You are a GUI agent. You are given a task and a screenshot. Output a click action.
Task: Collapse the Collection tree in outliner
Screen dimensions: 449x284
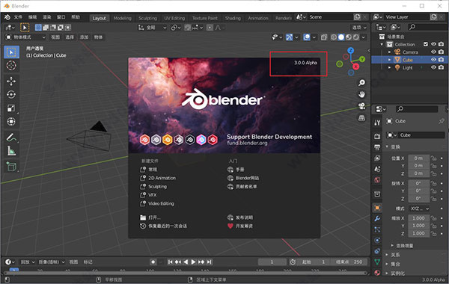point(382,44)
